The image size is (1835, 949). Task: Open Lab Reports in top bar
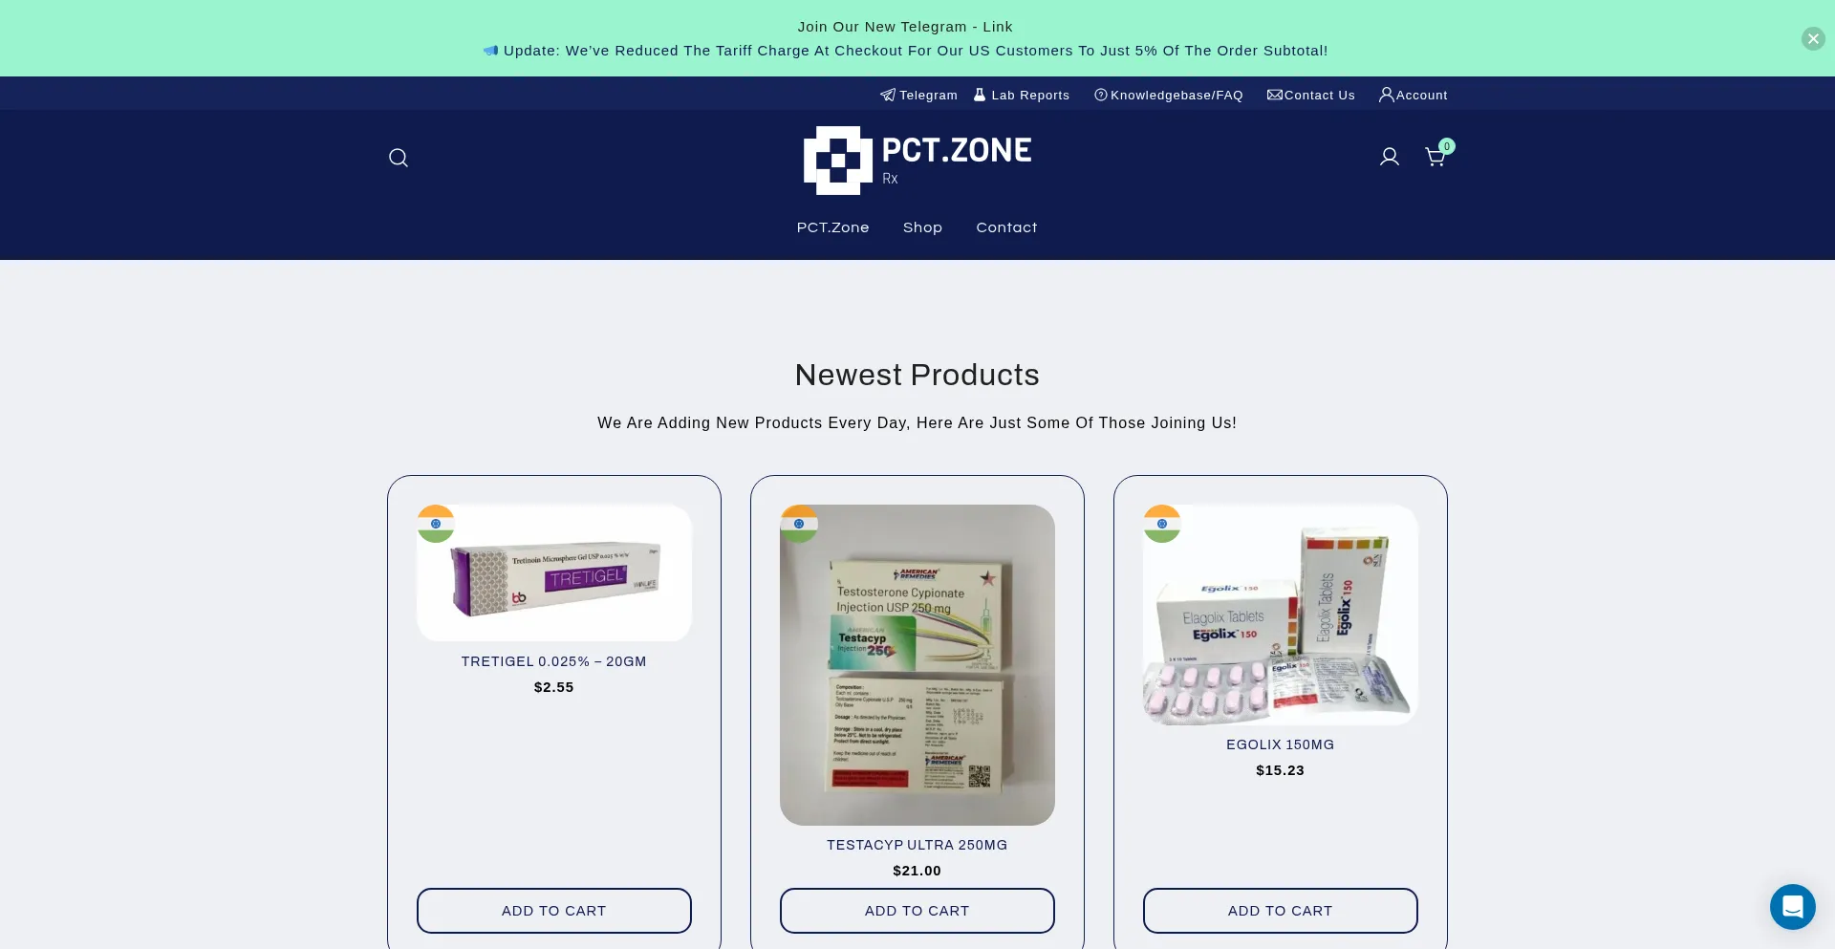1022,95
